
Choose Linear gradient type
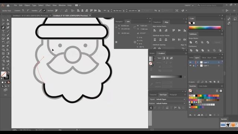click(x=164, y=58)
